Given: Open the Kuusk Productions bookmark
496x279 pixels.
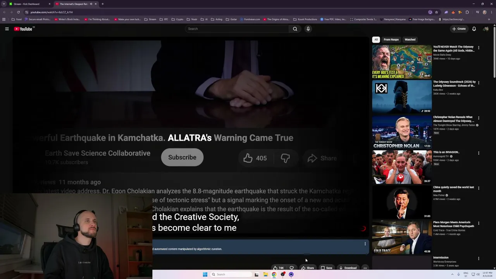Looking at the screenshot, I should (x=305, y=19).
